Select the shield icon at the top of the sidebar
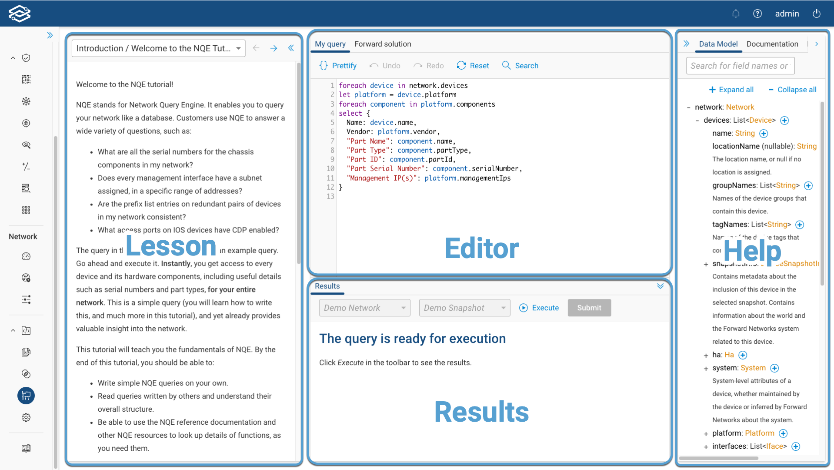The width and height of the screenshot is (834, 470). coord(26,58)
